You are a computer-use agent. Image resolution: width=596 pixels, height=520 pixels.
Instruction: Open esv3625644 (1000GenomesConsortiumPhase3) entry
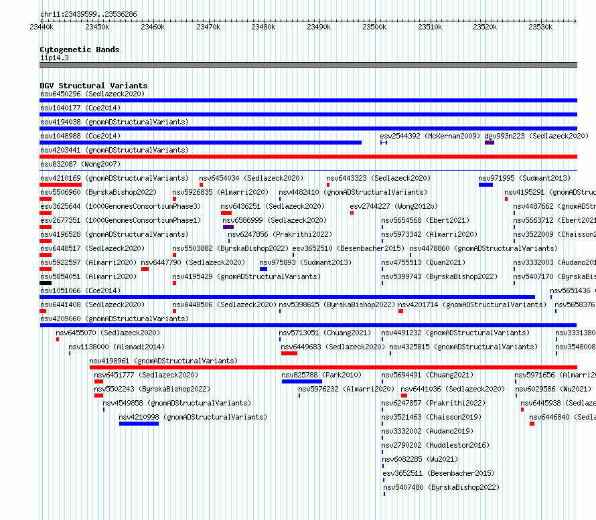point(121,206)
